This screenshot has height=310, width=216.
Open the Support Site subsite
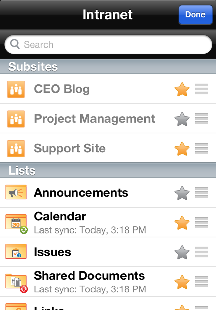70,149
